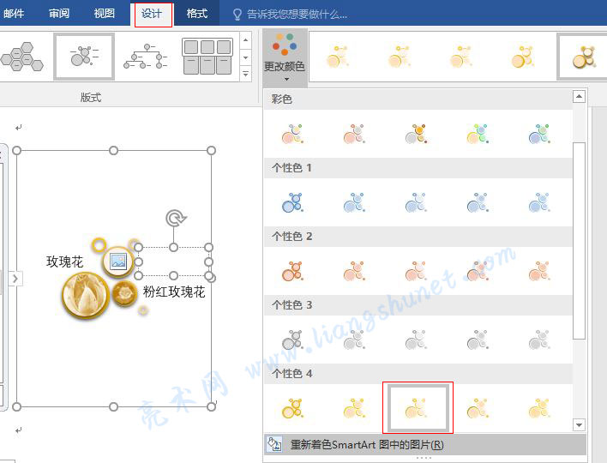Apply the selected 3D SmartArt style thumbnail
The height and width of the screenshot is (463, 607).
click(x=584, y=57)
